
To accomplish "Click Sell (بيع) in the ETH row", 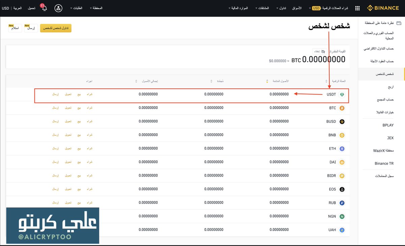I will point(79,148).
